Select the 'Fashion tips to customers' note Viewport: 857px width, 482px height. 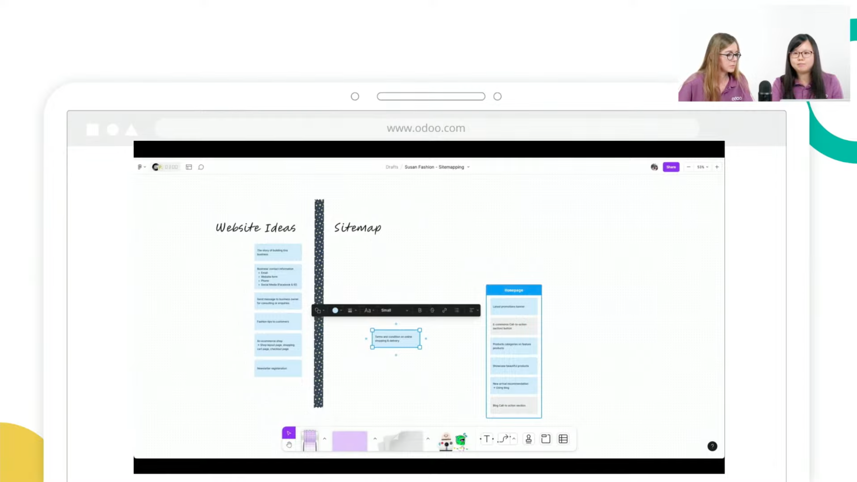click(278, 322)
